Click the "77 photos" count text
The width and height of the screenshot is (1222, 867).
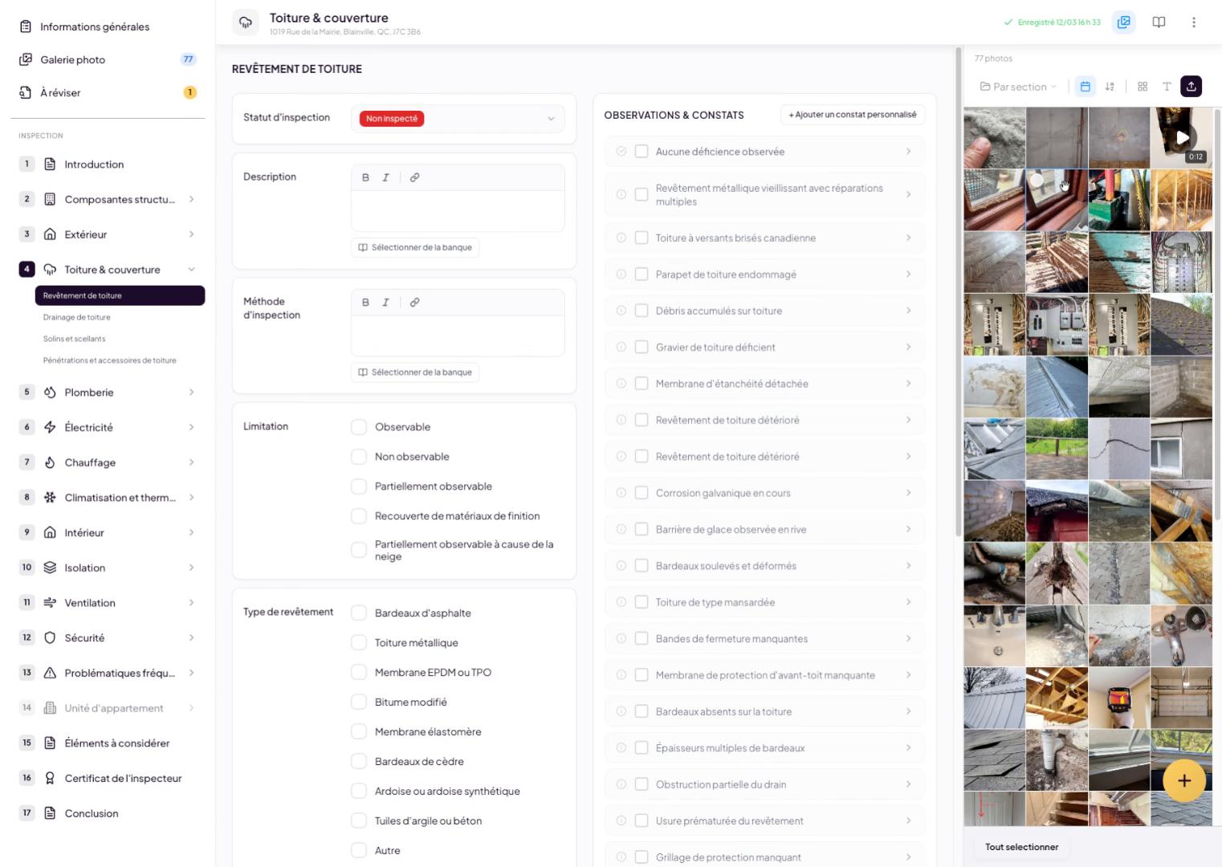[993, 59]
